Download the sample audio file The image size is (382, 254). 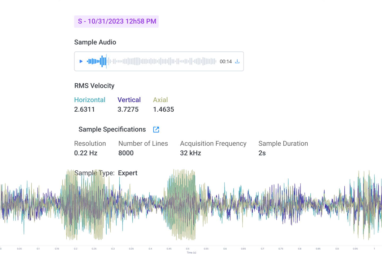(x=237, y=61)
